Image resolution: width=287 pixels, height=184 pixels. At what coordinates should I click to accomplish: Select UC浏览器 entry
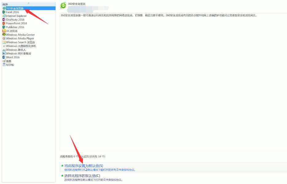(12, 31)
